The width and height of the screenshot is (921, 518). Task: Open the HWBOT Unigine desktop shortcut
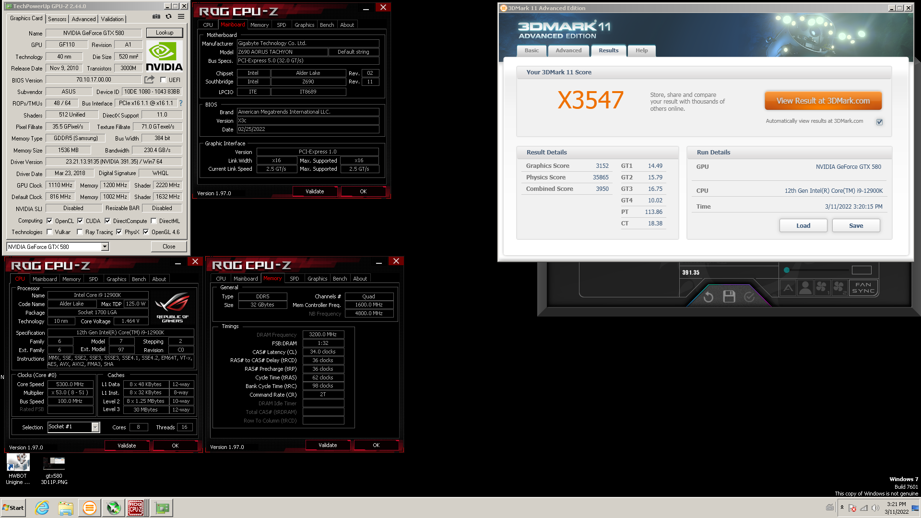(x=18, y=470)
